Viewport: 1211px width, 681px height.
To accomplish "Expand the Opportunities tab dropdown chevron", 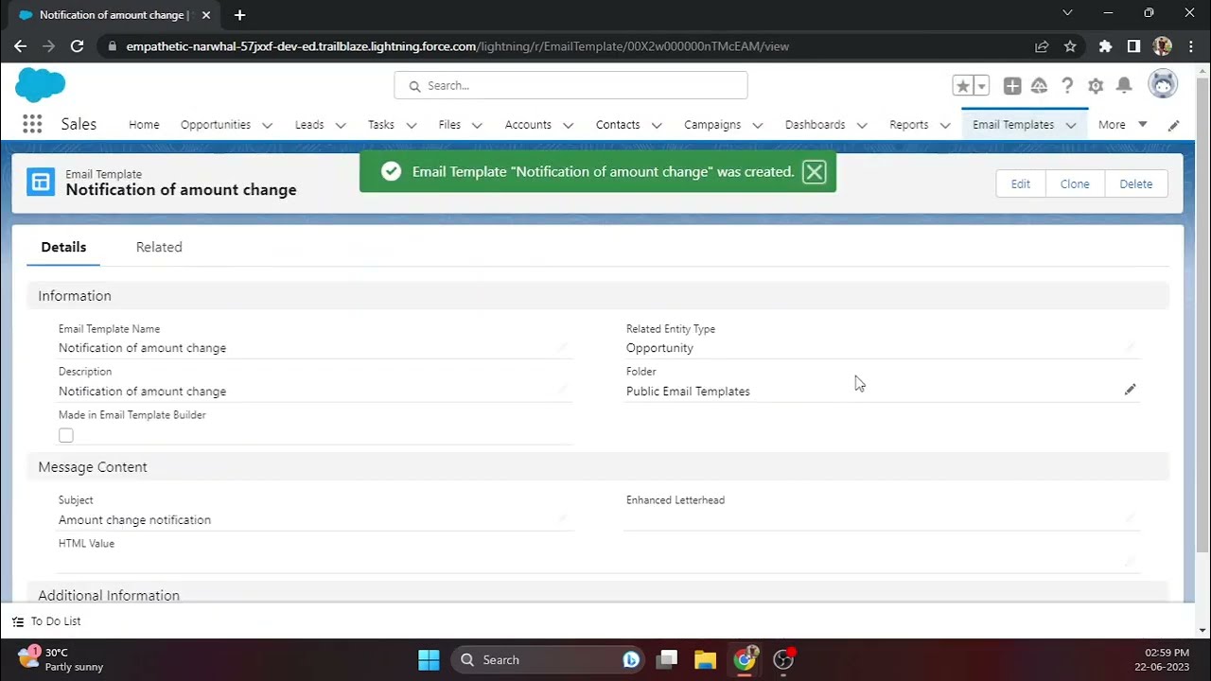I will click(267, 125).
